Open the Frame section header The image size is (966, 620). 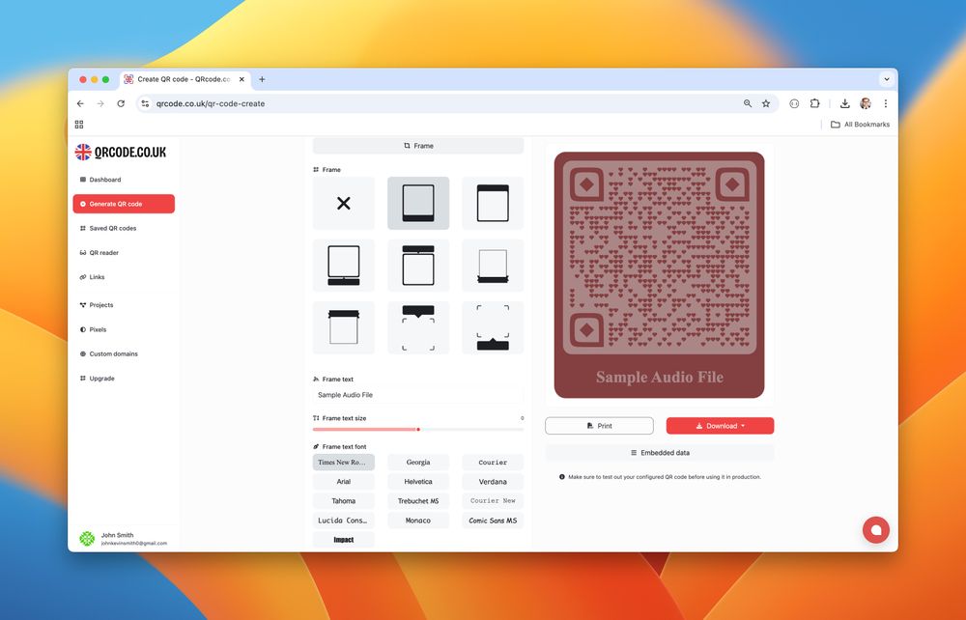[418, 145]
